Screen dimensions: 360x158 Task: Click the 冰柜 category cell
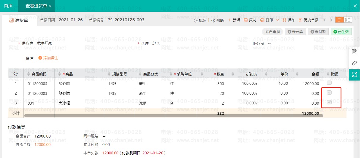150,103
